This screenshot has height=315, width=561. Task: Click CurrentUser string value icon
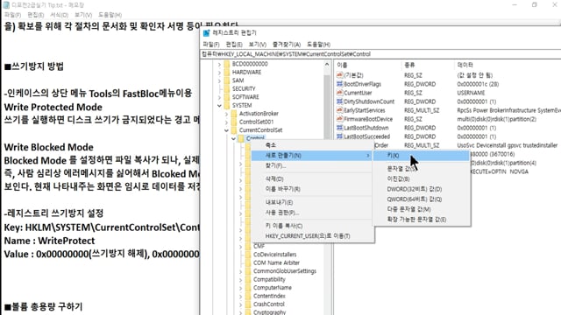tap(339, 93)
